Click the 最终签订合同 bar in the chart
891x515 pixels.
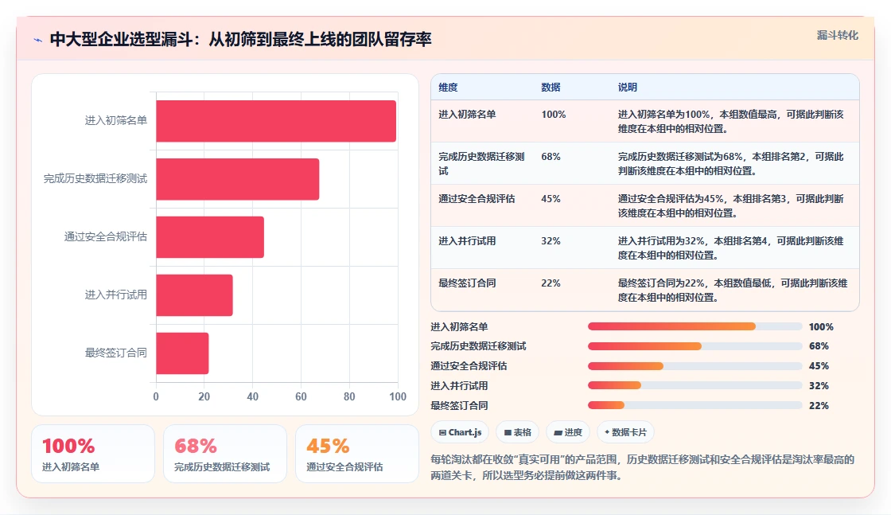tap(182, 353)
